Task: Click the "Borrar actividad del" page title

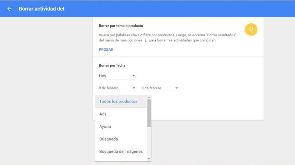Action: point(41,9)
